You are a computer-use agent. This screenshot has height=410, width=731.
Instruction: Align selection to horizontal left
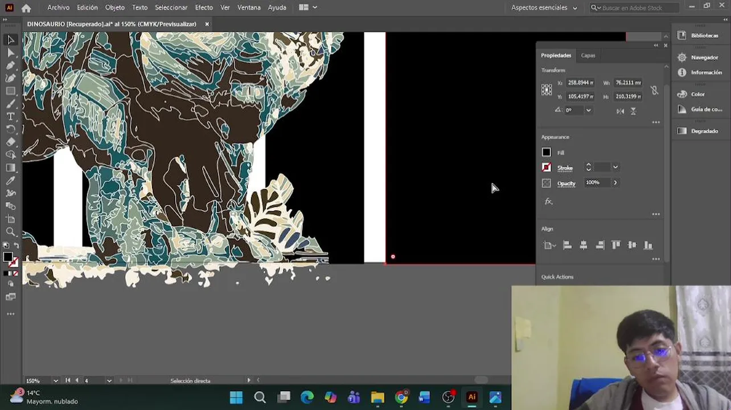[x=567, y=245]
